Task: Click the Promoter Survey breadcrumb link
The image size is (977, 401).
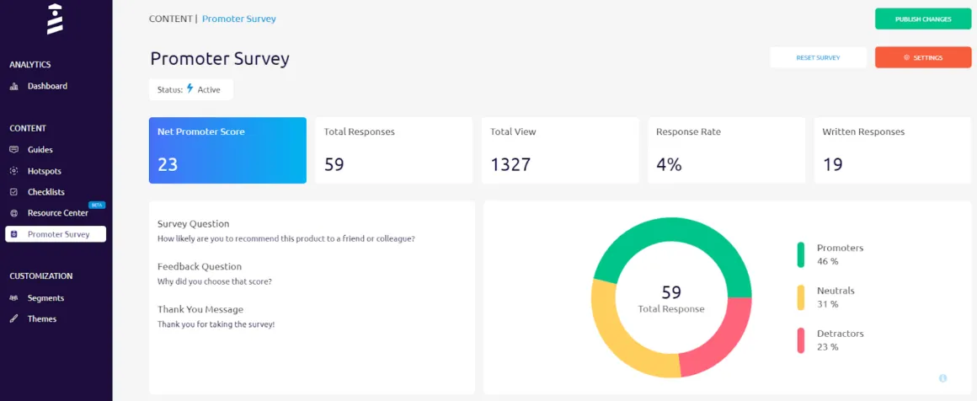Action: tap(239, 19)
